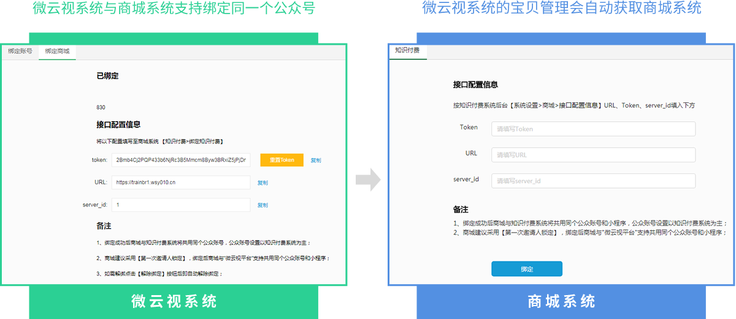736x319 pixels.
Task: Click the 请填写server_id input box
Action: pos(592,181)
